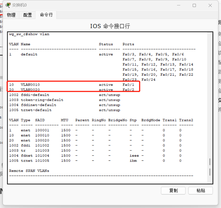Click the 'IOS 命令接口行' heading

click(x=110, y=26)
